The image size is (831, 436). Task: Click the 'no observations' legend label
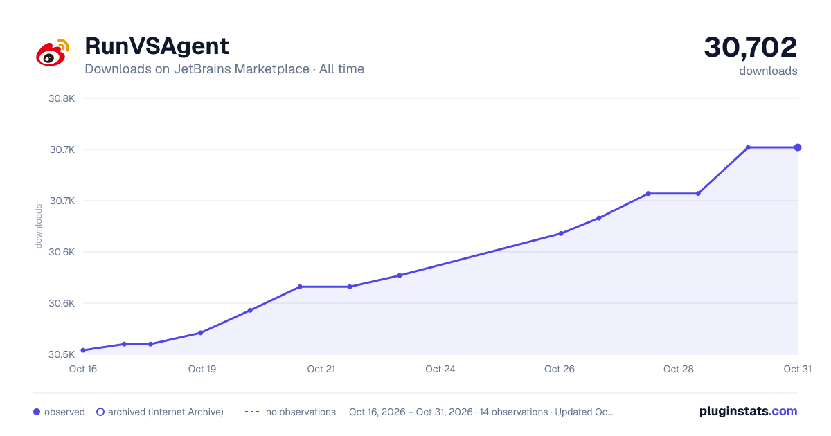tap(301, 412)
